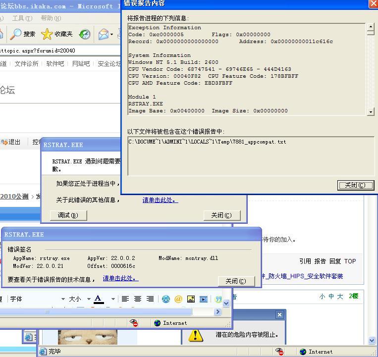Click the ModName: montray.dll text
The width and height of the screenshot is (378, 357).
(x=188, y=258)
